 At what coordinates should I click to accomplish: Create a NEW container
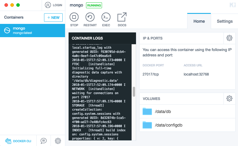tap(53, 18)
